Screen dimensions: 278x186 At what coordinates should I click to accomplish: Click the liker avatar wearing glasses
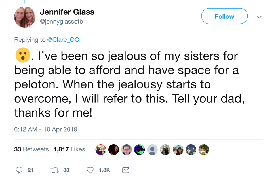pos(127,149)
